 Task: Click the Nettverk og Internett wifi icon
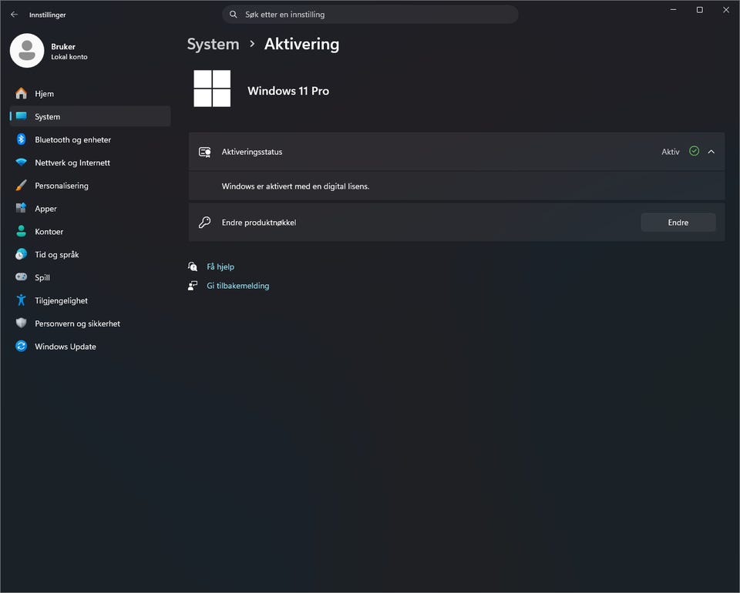point(22,162)
